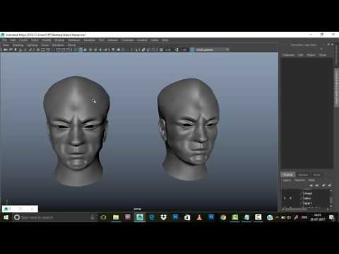Select the angled head model on the right
Viewport: 339px width, 254px height.
(x=189, y=129)
